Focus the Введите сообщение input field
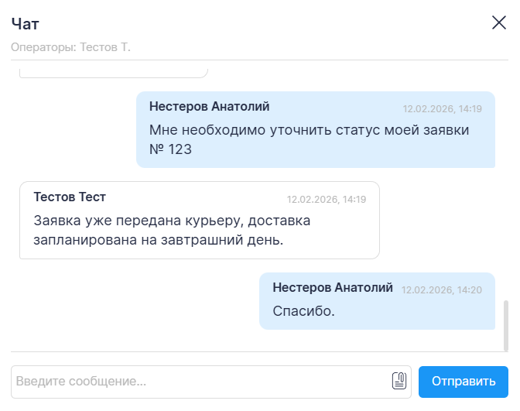 pos(201,381)
